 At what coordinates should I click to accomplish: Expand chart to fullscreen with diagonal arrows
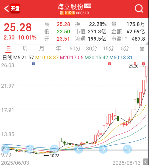pyautogui.click(x=127, y=149)
